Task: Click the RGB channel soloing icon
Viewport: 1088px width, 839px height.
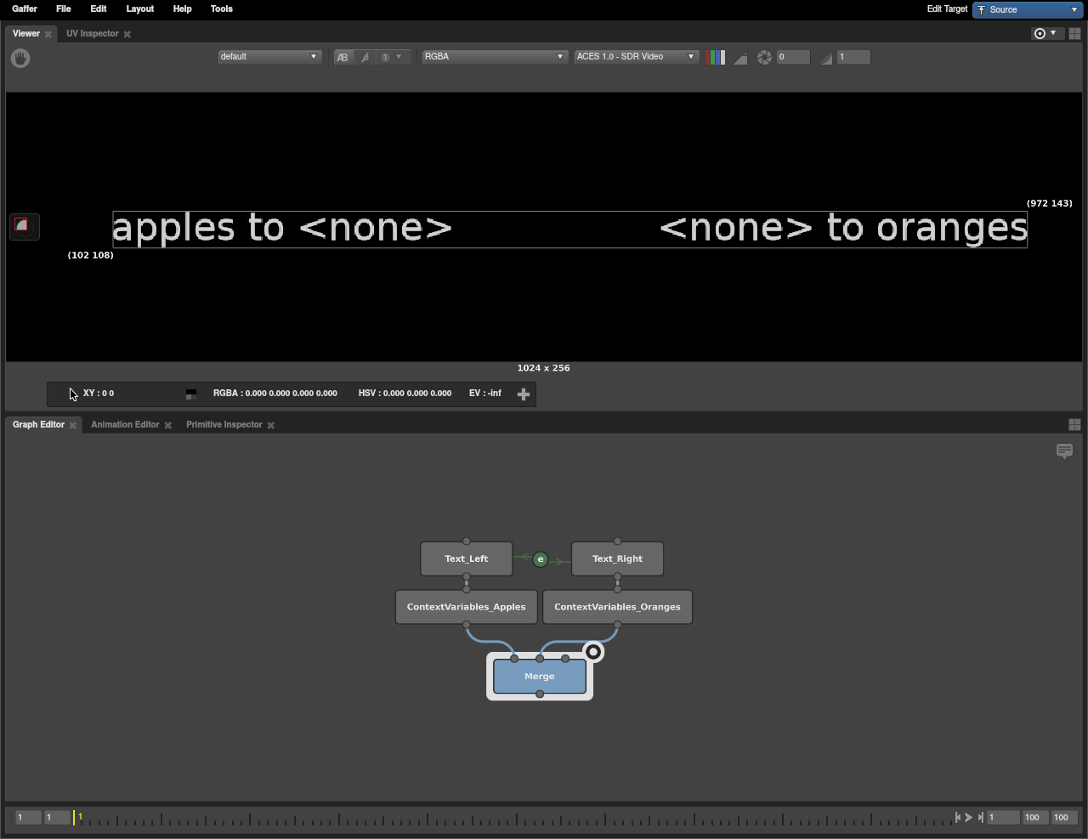Action: tap(716, 57)
